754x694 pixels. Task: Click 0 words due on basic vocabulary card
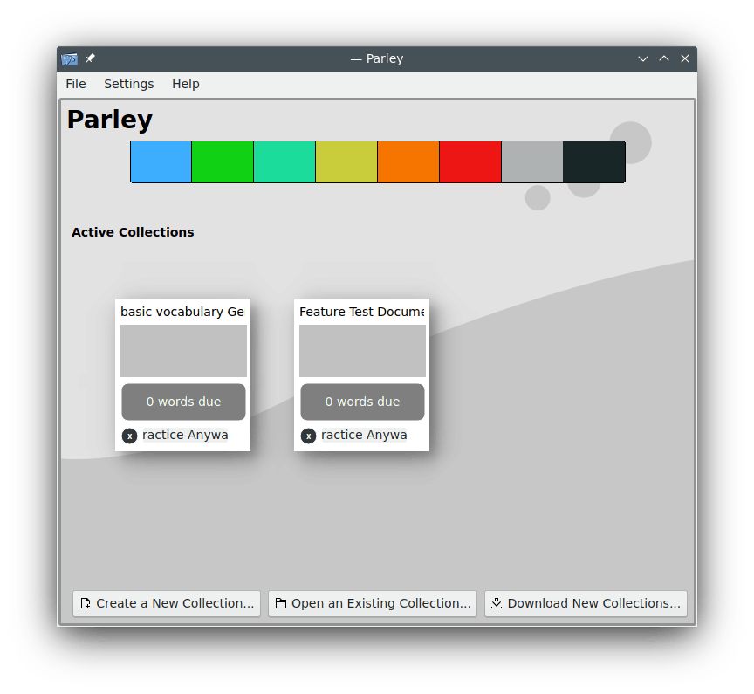[183, 402]
